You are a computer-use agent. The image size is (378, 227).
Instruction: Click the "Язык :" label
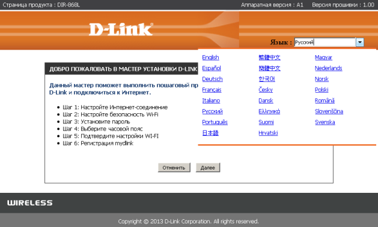coord(281,43)
